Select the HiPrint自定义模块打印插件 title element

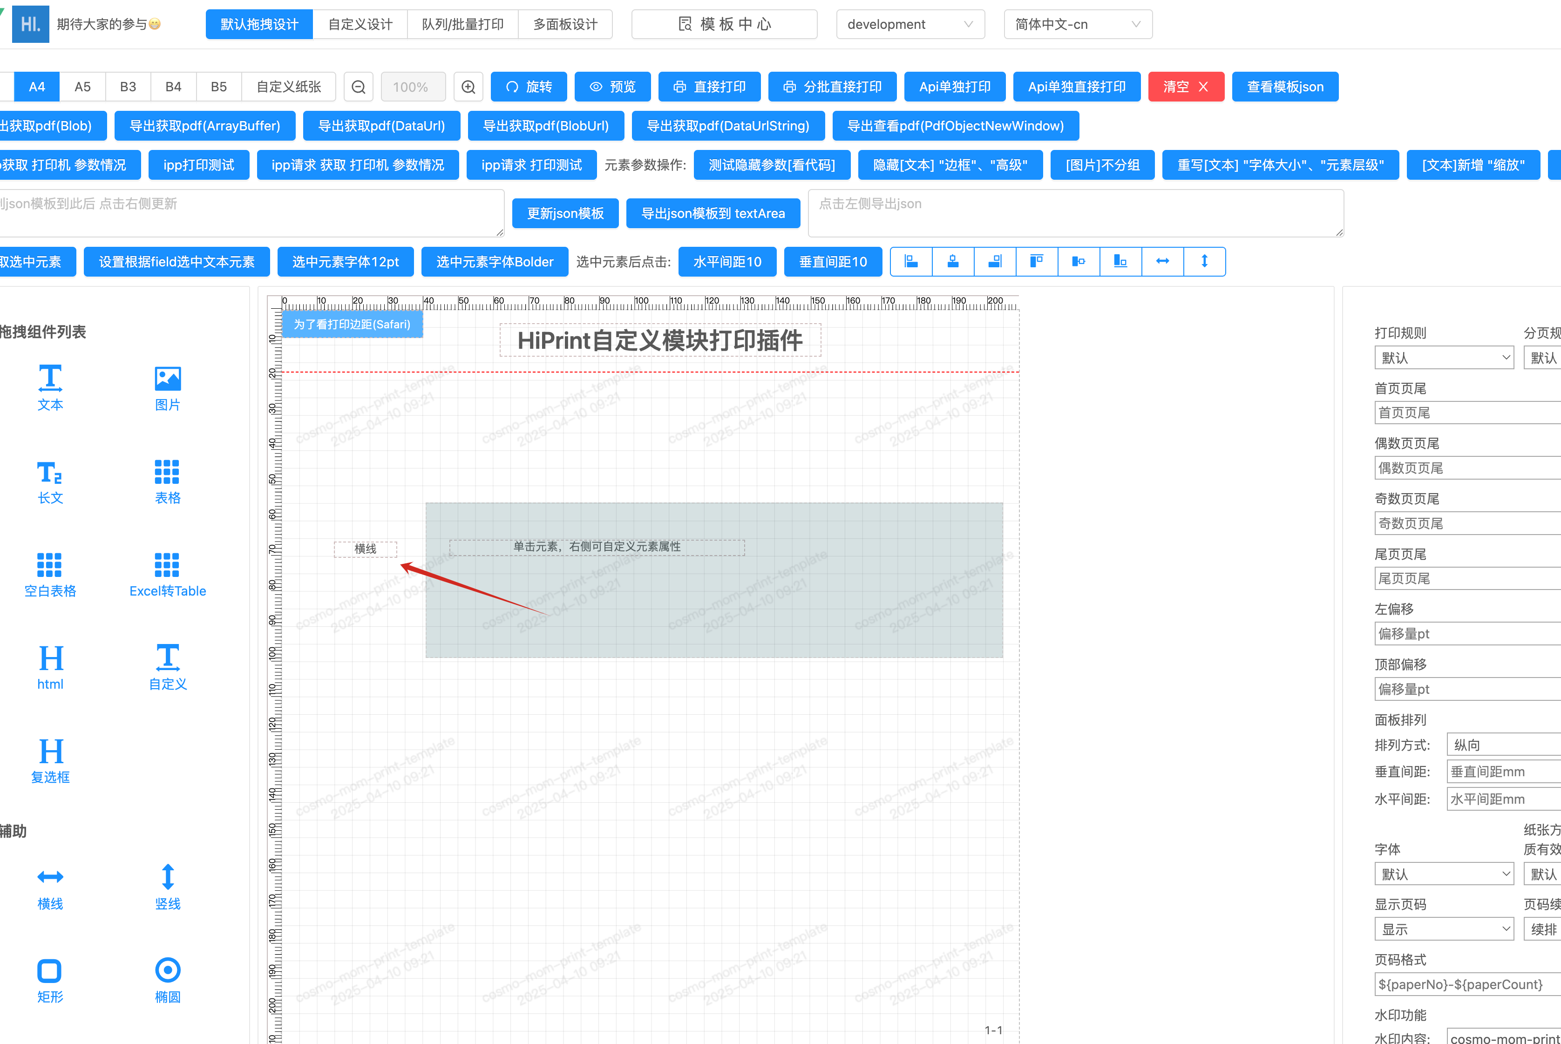[x=660, y=340]
